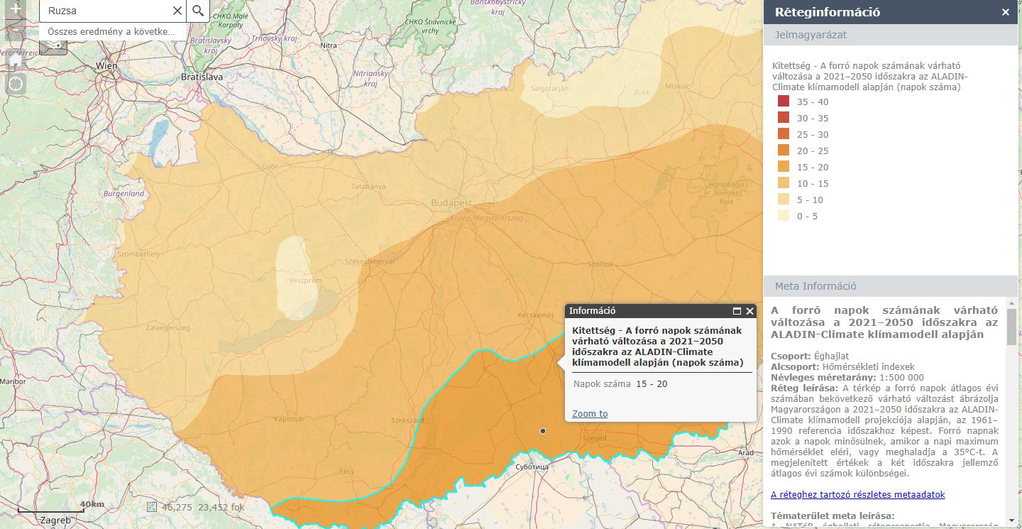Click the meta information scrollbar down arrow

click(1011, 523)
